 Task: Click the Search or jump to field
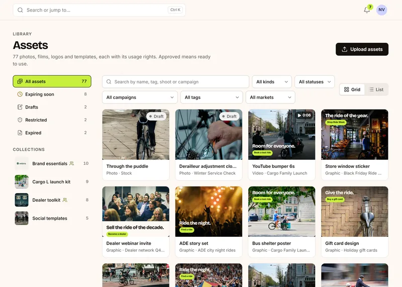[x=99, y=10]
